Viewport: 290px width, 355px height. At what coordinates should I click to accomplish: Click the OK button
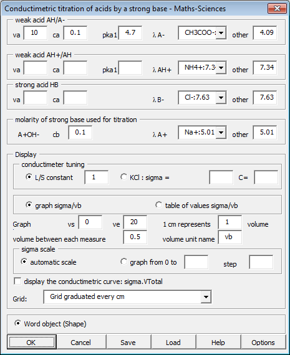[x=32, y=342]
